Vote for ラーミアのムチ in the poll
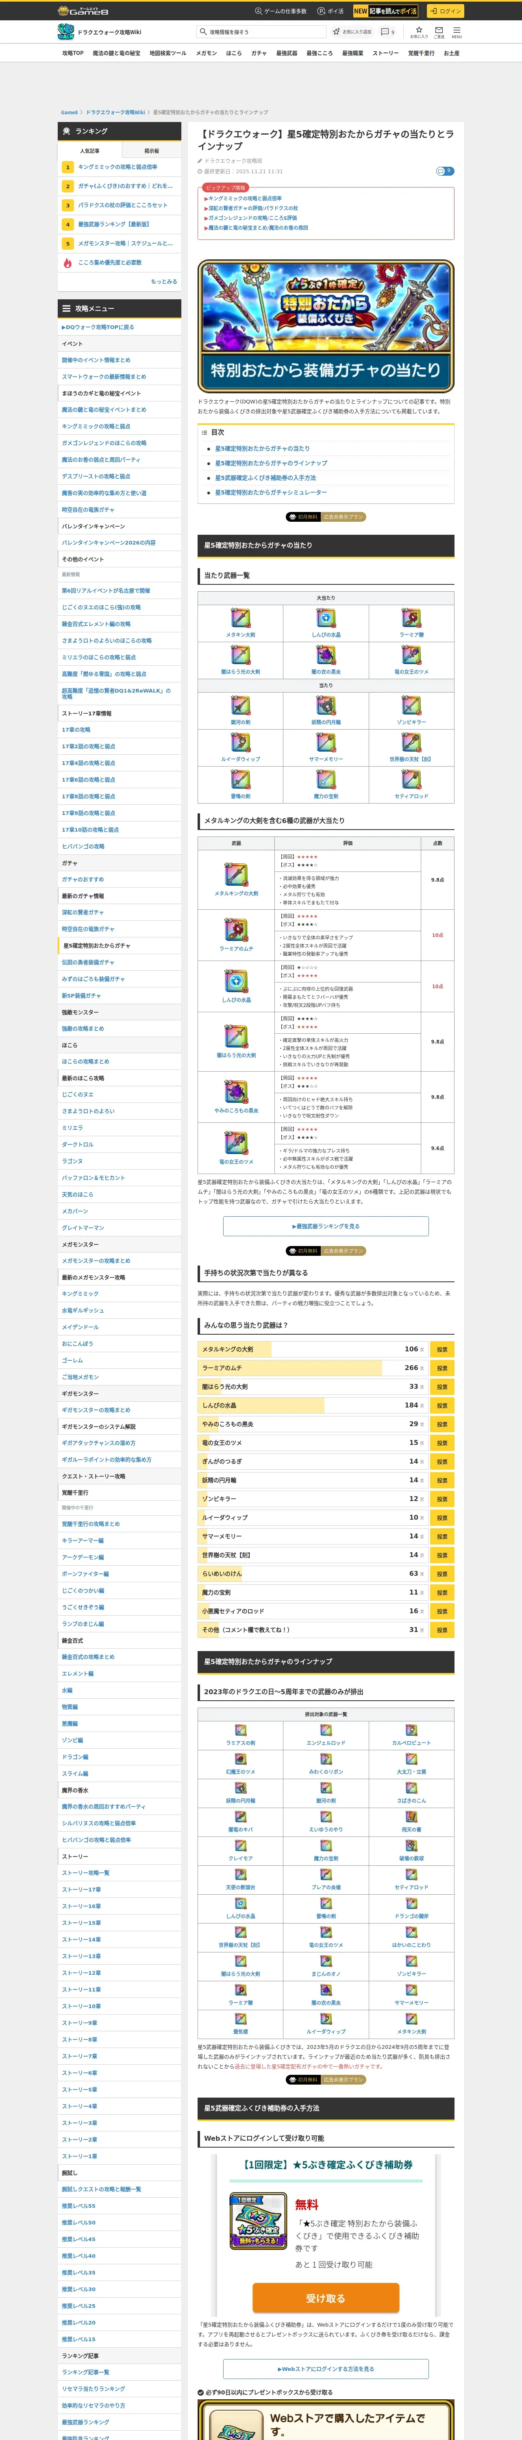 point(442,1368)
